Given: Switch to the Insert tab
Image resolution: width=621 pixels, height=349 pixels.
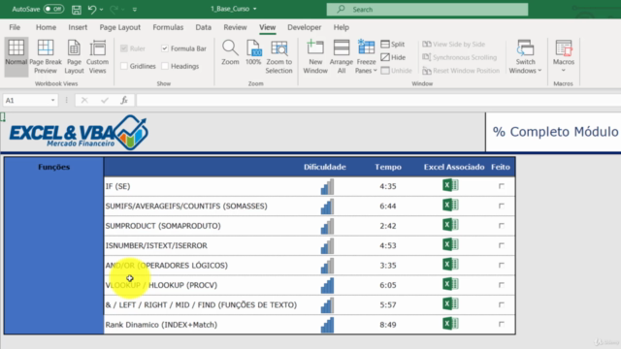Looking at the screenshot, I should 78,27.
